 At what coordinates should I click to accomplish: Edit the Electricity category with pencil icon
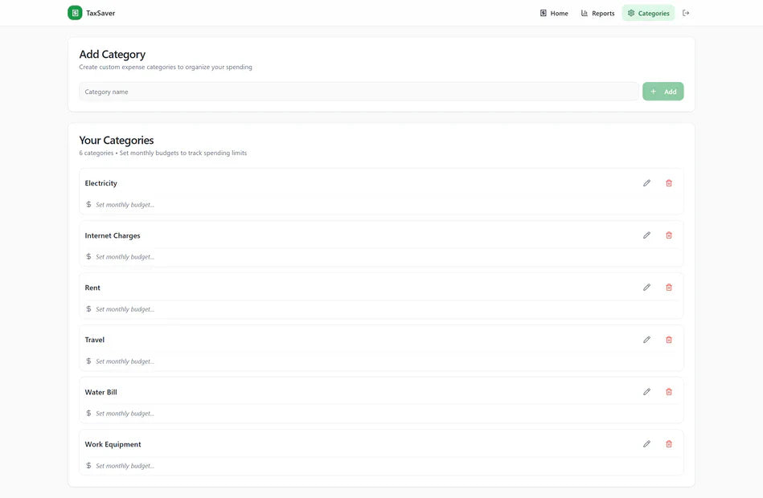click(646, 183)
